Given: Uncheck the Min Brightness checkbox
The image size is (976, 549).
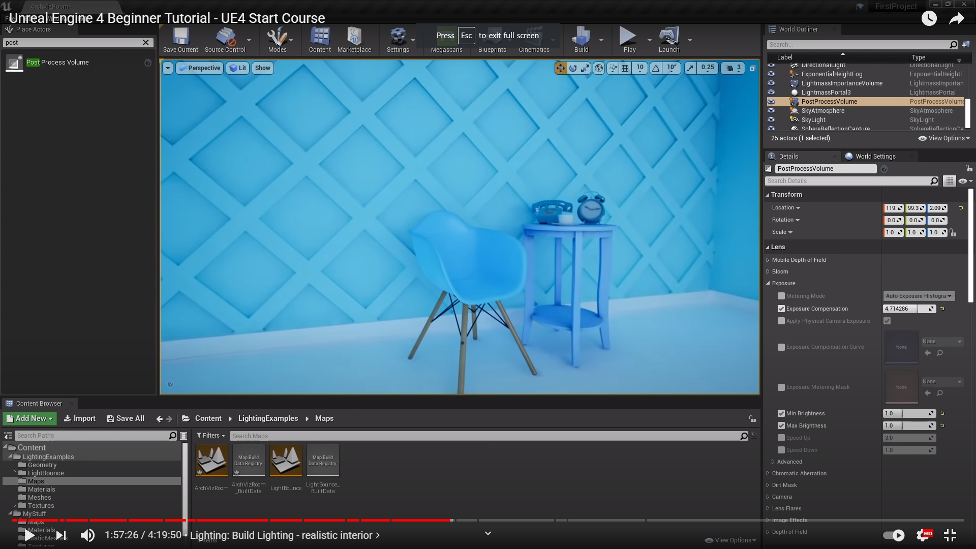Looking at the screenshot, I should click(x=781, y=413).
